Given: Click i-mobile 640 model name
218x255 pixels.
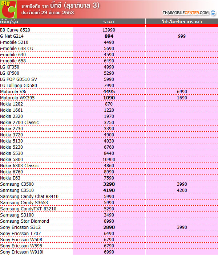Looking at the screenshot, I should [13, 55].
